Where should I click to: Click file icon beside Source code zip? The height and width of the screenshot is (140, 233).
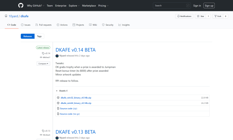58,108
